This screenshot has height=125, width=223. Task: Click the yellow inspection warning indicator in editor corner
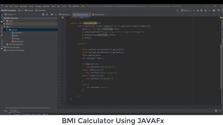click(x=221, y=18)
